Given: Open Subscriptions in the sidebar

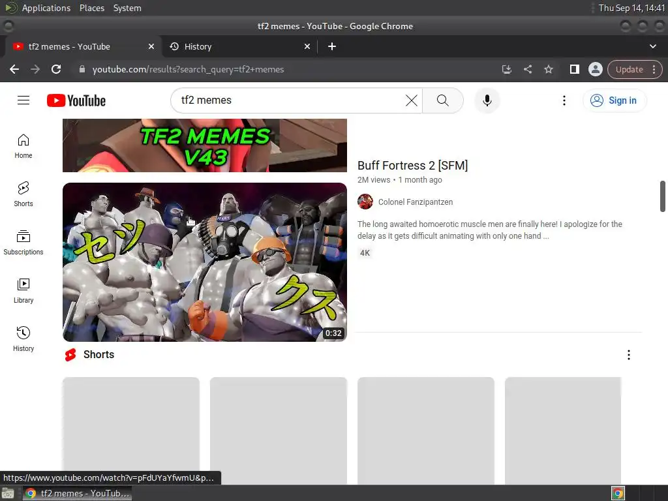Looking at the screenshot, I should [23, 243].
